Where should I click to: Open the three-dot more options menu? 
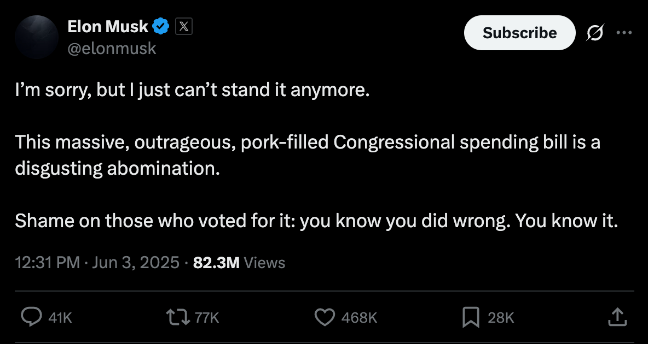tap(624, 33)
